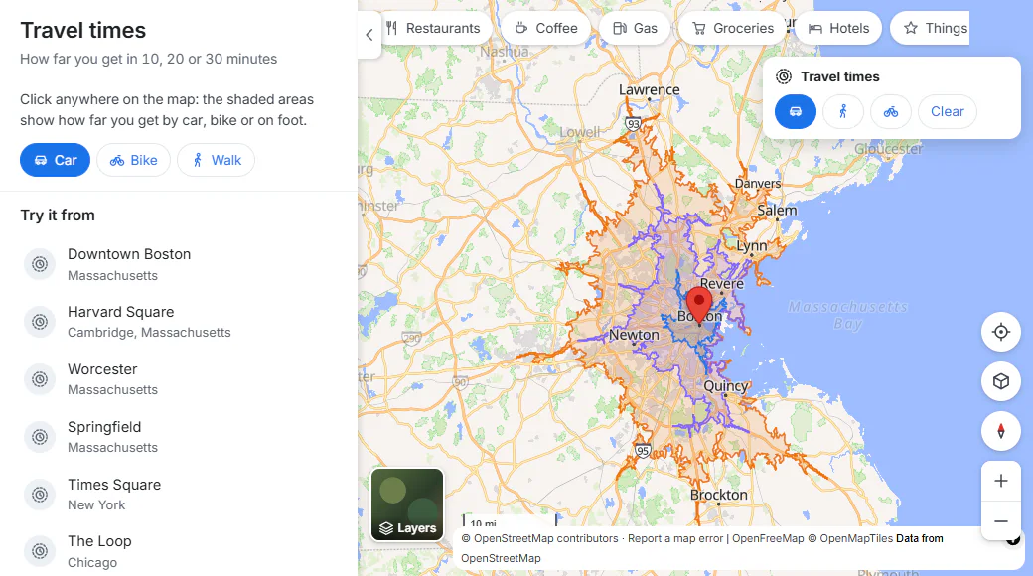Viewport: 1033px width, 576px height.
Task: Open Gas category chip
Action: (635, 29)
